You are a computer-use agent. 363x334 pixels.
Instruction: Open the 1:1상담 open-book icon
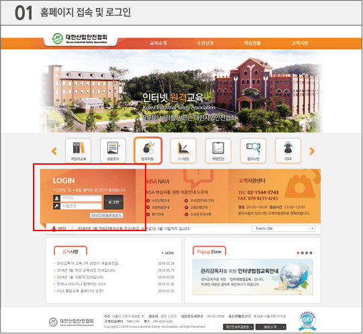coord(183,151)
